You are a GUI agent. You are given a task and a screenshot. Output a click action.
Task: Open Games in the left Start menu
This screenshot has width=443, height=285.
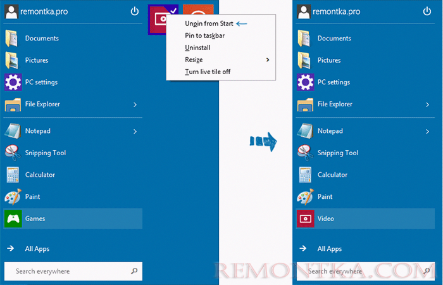[35, 218]
